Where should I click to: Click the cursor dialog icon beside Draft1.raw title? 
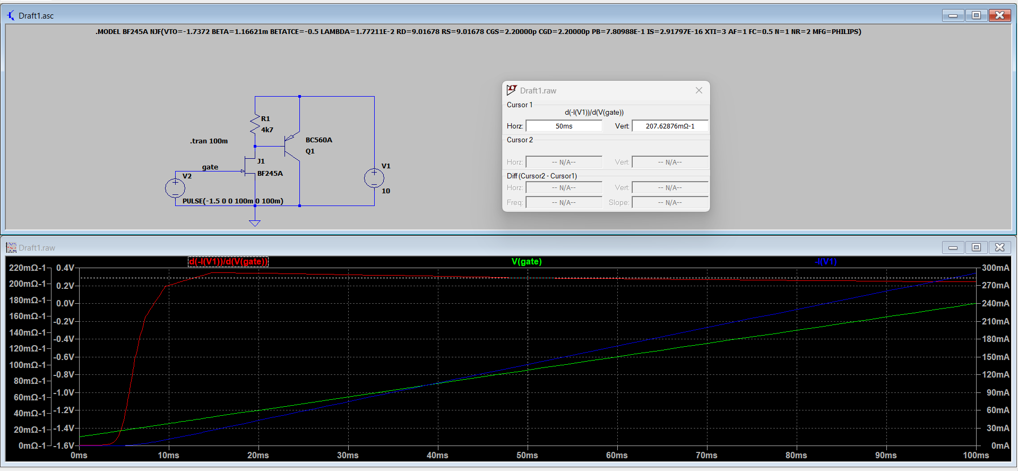[512, 90]
